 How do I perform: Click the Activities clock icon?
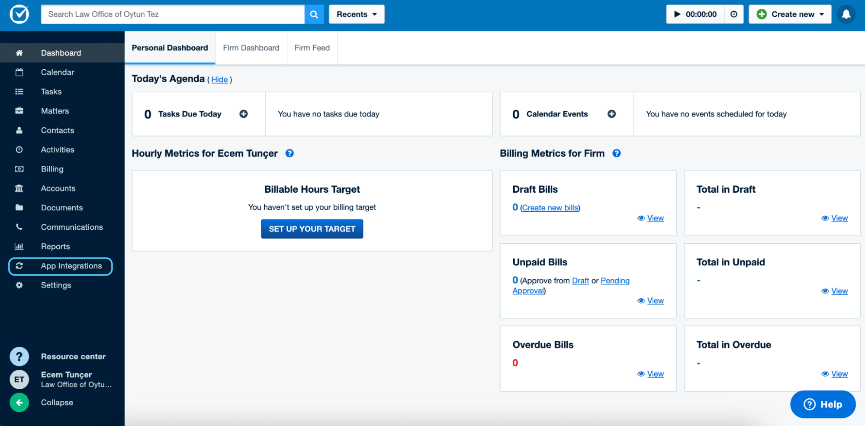[19, 150]
